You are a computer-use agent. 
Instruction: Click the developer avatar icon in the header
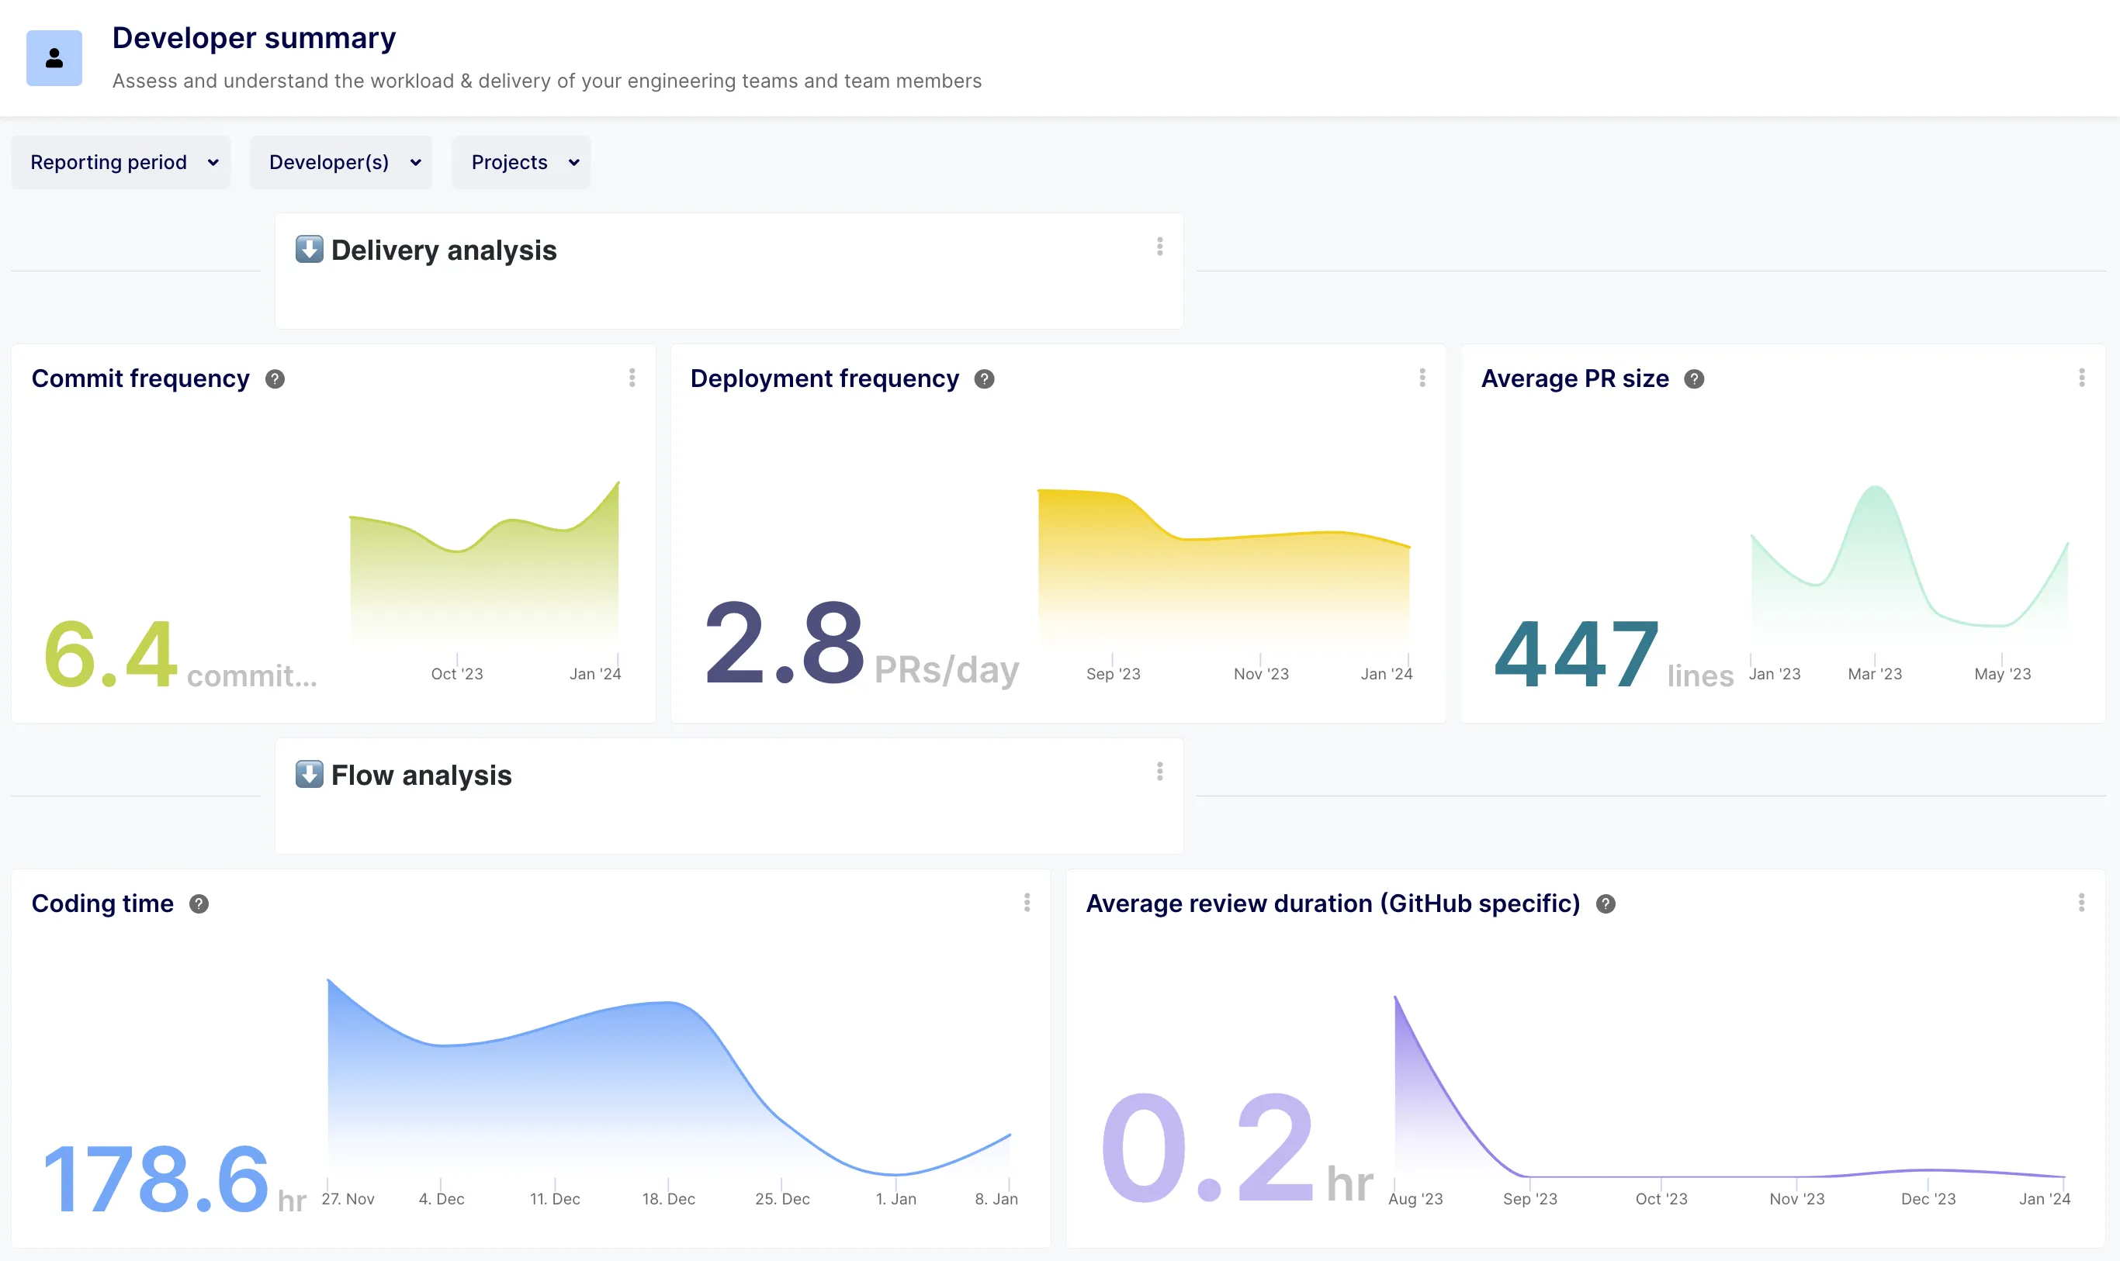(x=54, y=57)
